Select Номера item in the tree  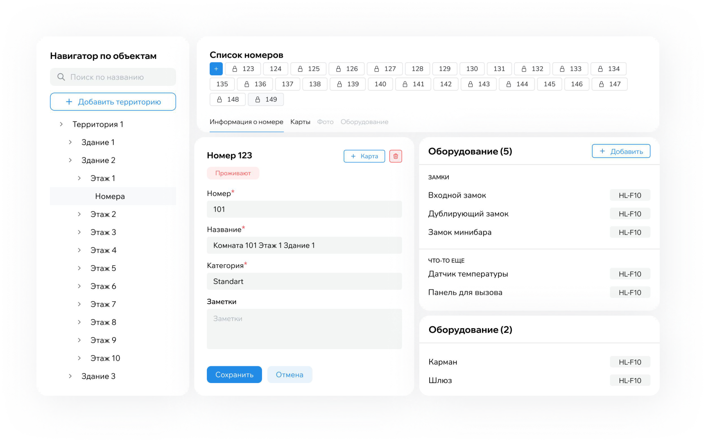coord(110,196)
